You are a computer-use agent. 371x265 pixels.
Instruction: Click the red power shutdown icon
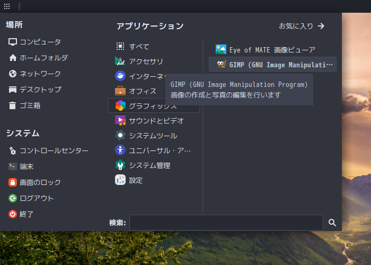pos(13,214)
